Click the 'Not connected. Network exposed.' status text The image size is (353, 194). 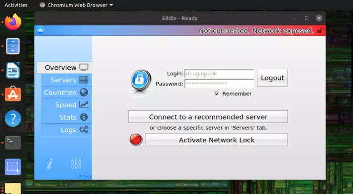(x=256, y=30)
